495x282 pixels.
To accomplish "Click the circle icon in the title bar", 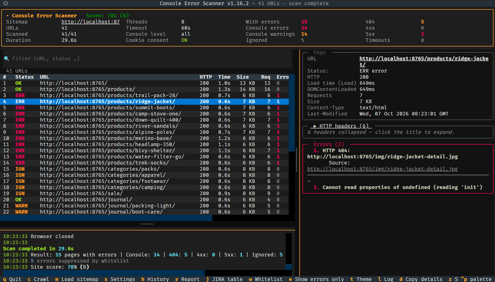I will [x=6, y=3].
